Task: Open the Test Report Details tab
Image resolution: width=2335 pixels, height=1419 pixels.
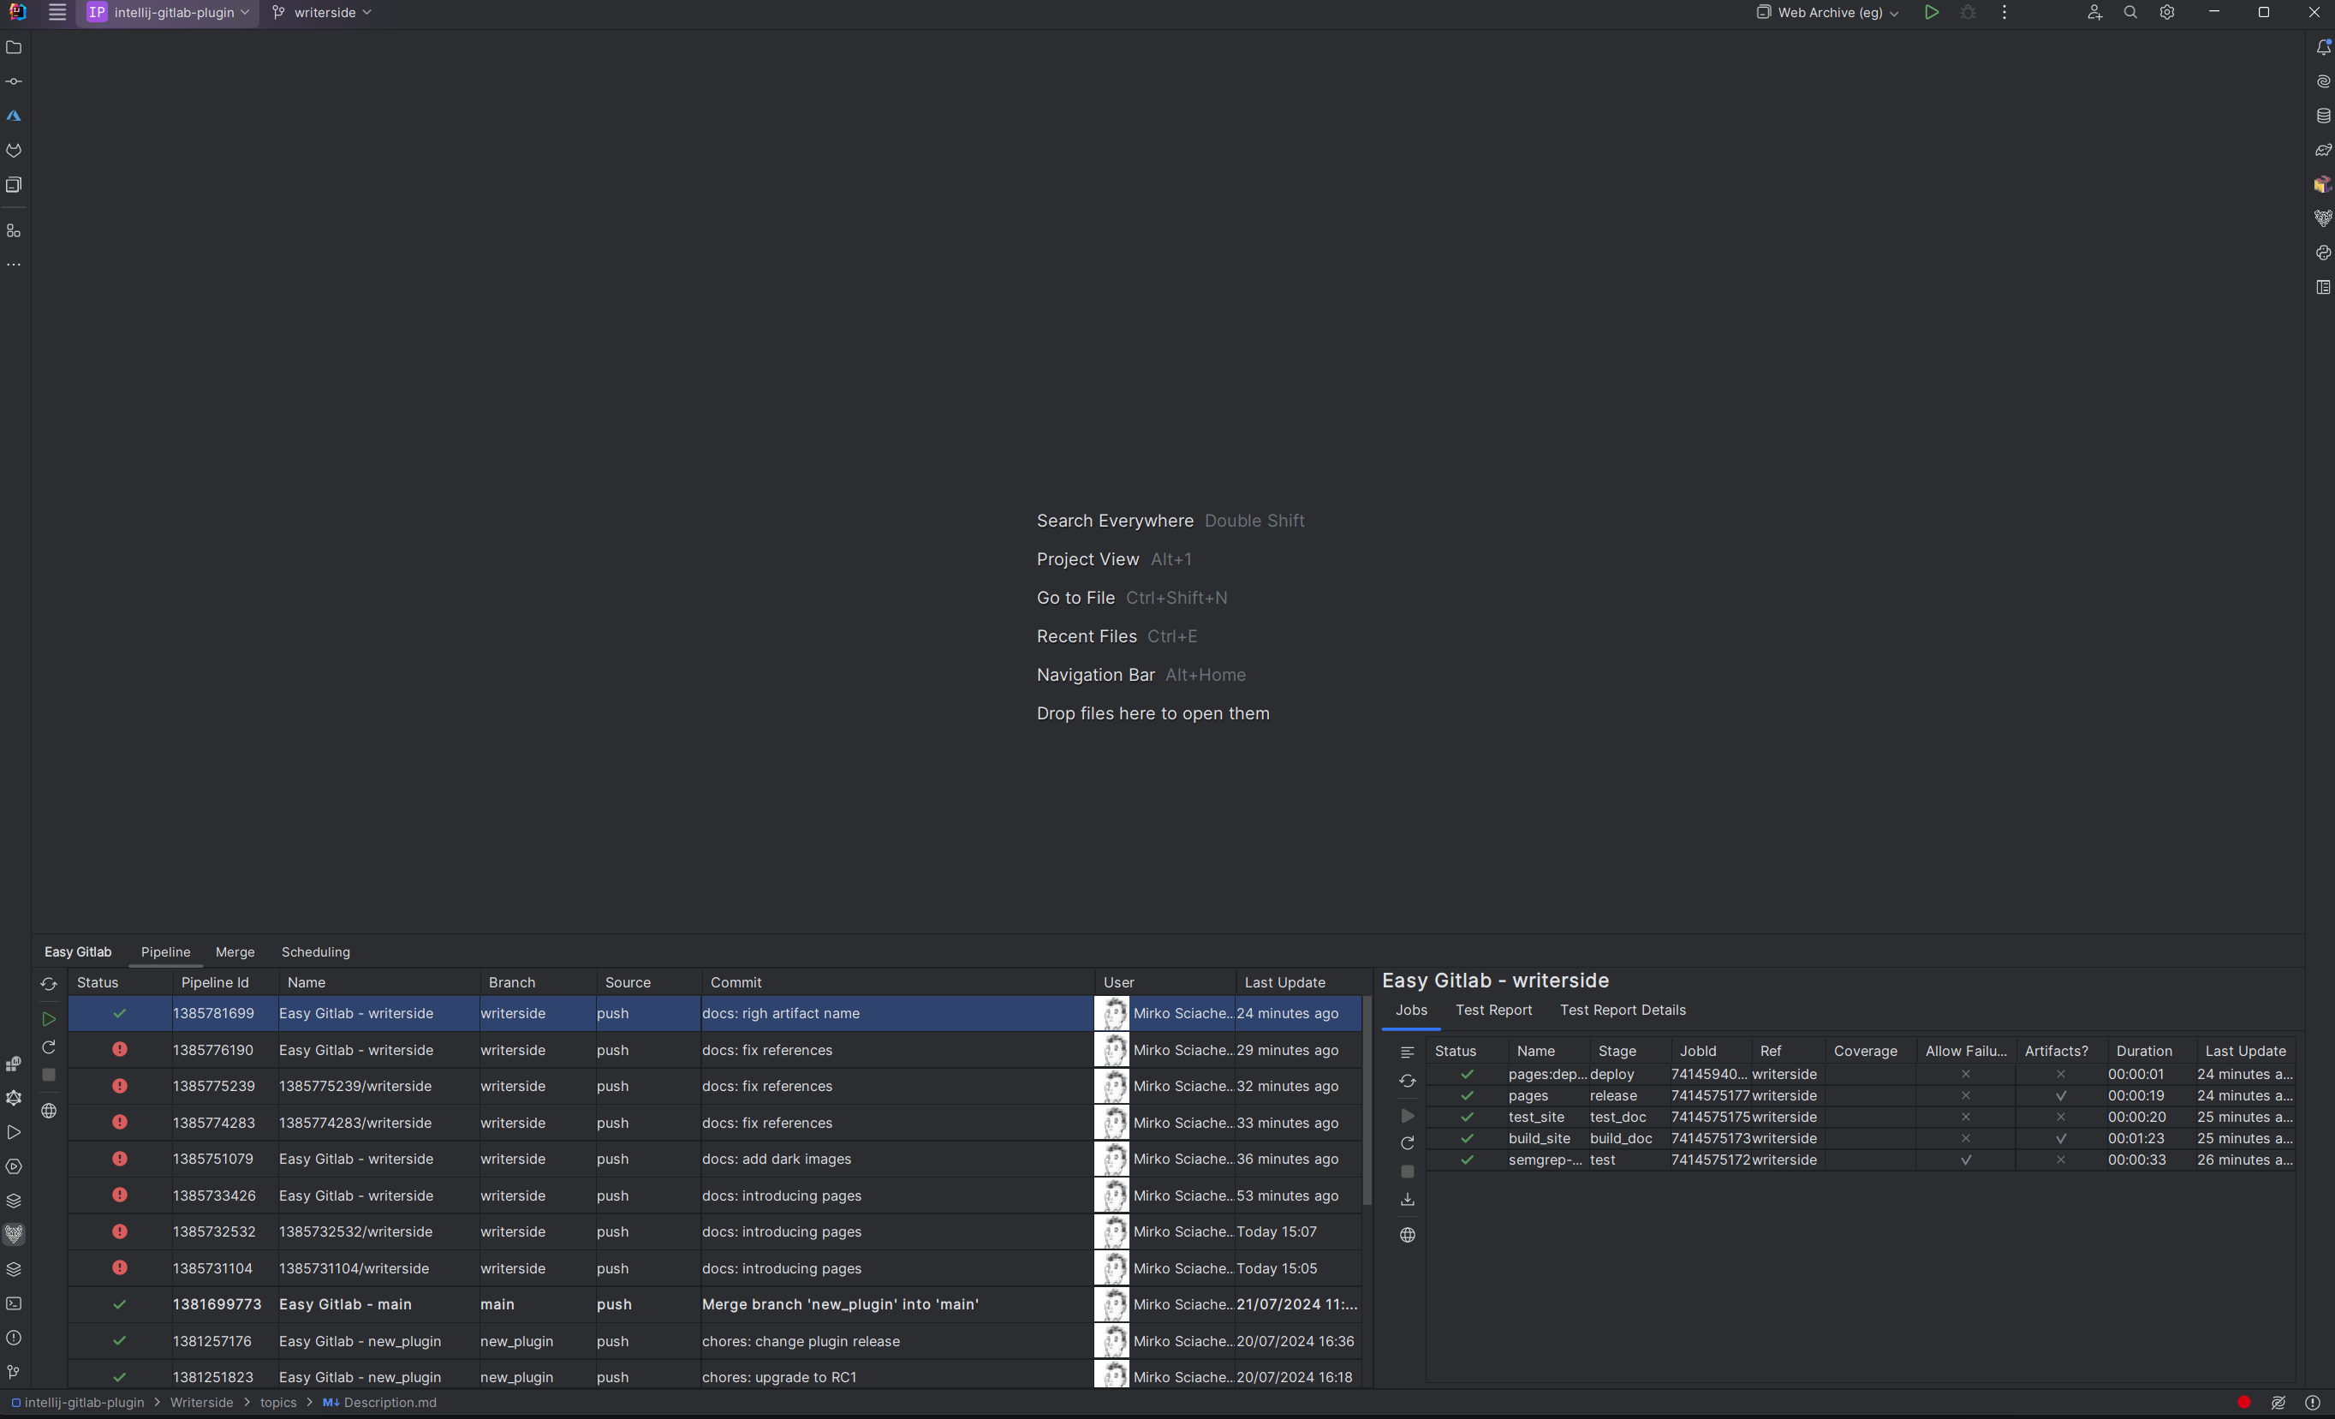Action: pos(1623,1011)
